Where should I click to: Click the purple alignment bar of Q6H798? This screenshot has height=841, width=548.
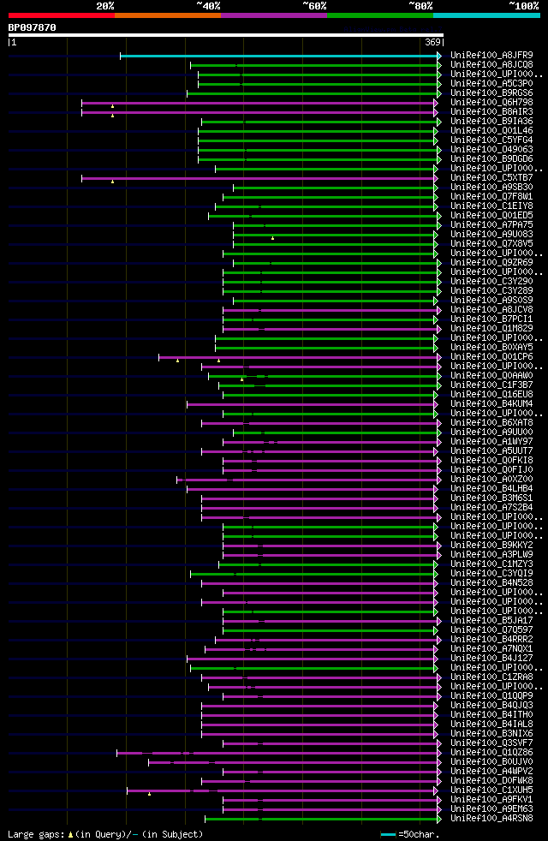(x=260, y=103)
